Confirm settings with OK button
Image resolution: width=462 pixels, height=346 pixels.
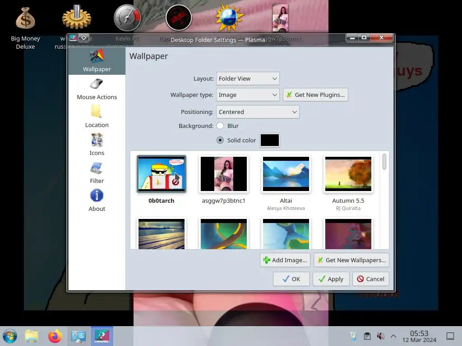point(291,279)
